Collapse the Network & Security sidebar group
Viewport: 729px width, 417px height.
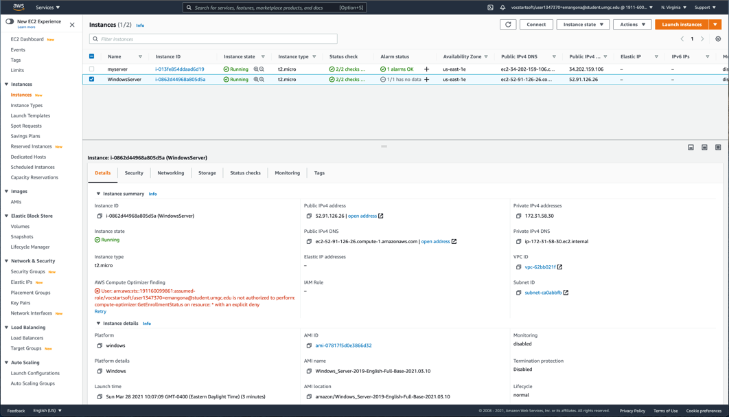point(6,261)
